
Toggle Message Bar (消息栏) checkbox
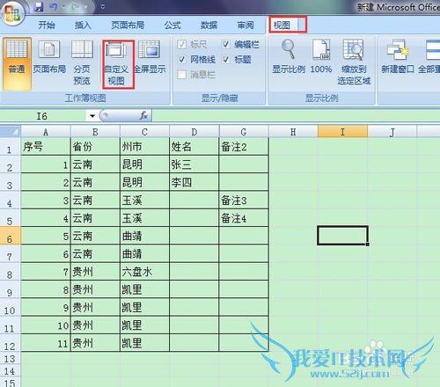coord(181,75)
